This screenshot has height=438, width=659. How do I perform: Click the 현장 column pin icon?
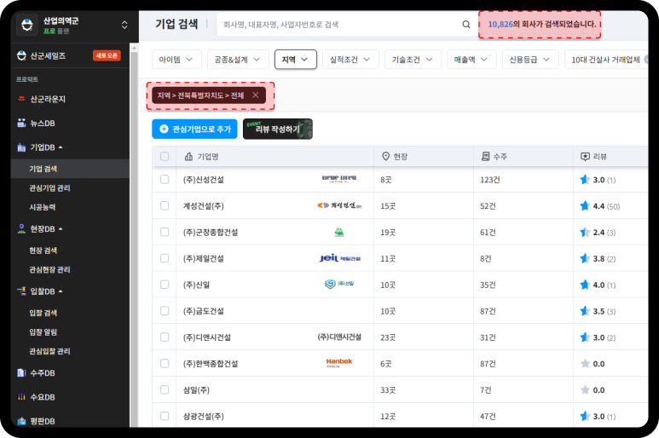[x=385, y=156]
